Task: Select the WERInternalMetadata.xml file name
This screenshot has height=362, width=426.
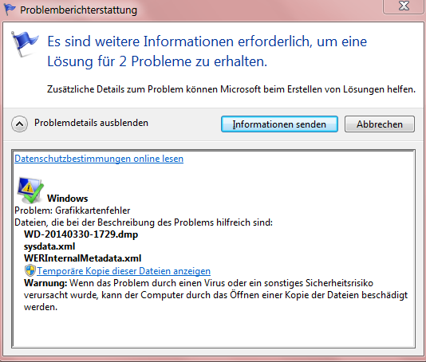Action: [x=83, y=258]
